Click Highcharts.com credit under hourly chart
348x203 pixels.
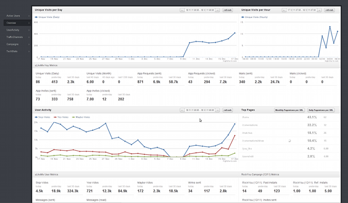tap(332, 61)
